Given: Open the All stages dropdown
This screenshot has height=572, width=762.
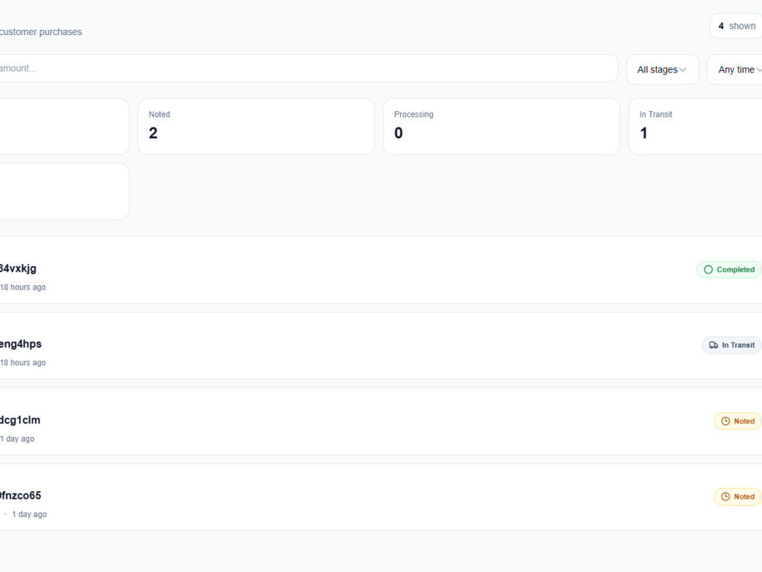Looking at the screenshot, I should click(x=662, y=69).
